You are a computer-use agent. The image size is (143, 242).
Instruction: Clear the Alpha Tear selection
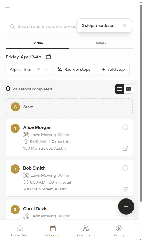39,69
